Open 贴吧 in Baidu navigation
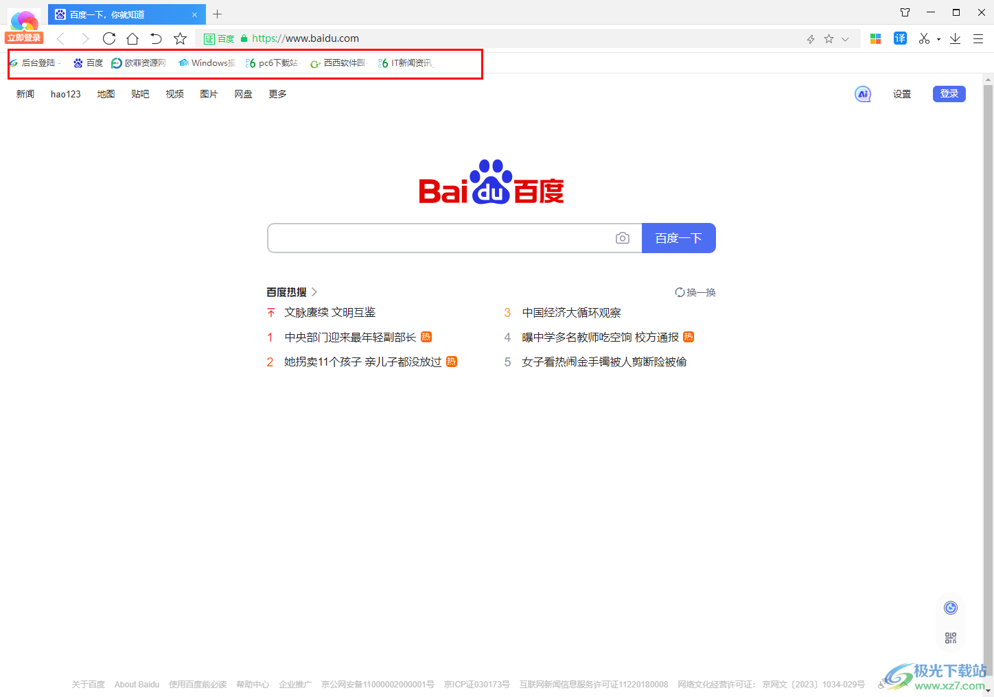994x697 pixels. [x=140, y=94]
